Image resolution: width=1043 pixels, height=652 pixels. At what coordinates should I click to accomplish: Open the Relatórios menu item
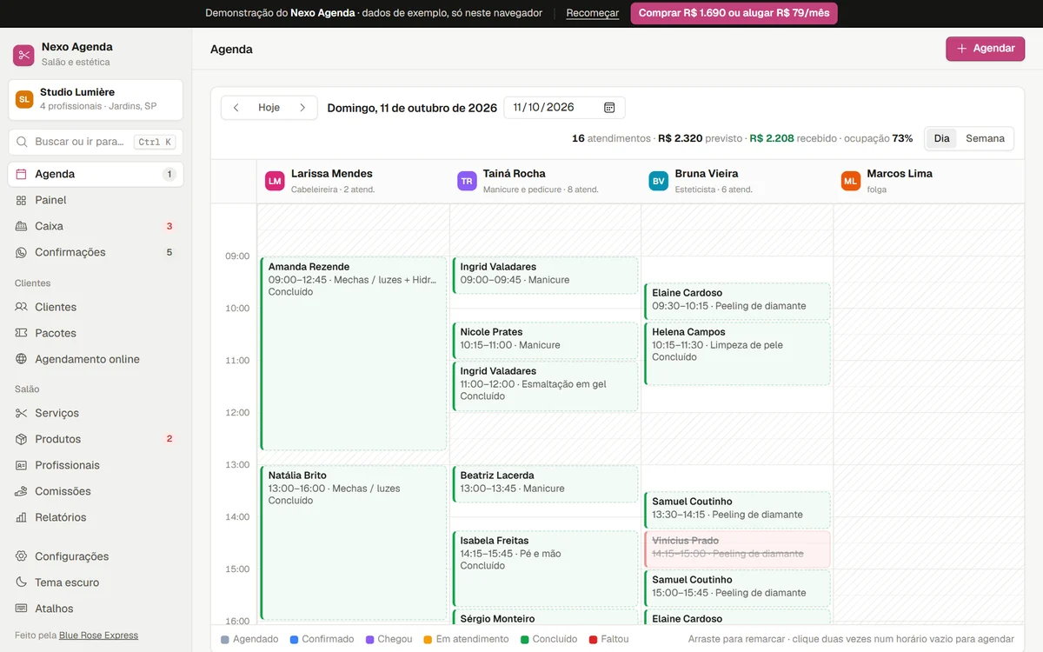96,517
